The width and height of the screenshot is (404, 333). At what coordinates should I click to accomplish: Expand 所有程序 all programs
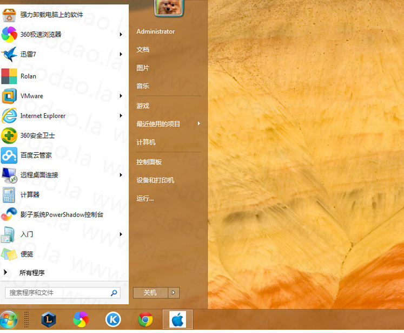32,273
